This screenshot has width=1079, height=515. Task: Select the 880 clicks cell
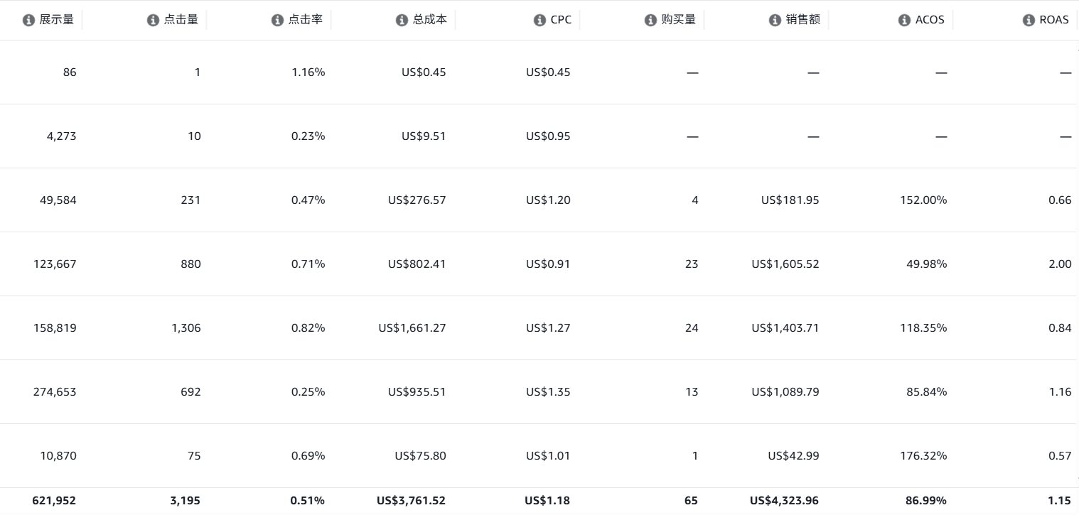point(190,264)
